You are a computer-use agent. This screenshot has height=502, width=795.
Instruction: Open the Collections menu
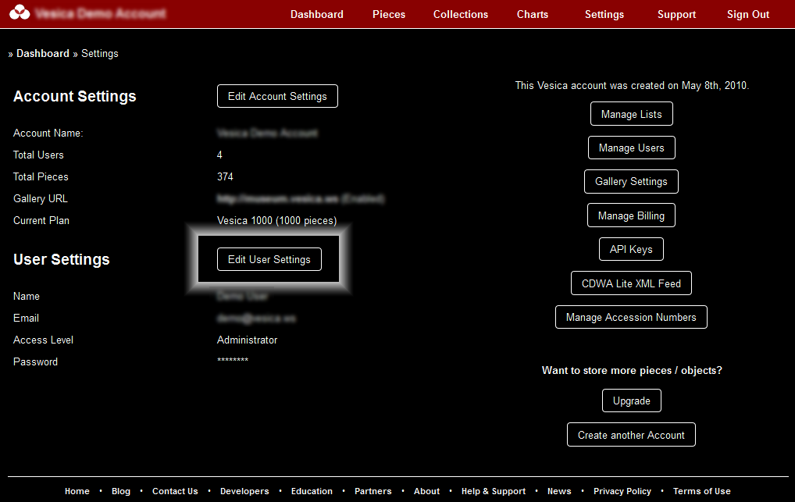pos(461,14)
